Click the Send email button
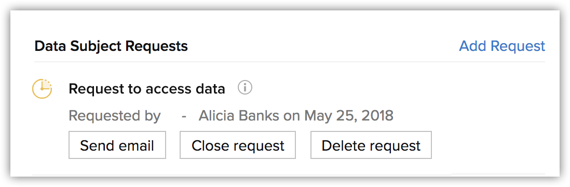 [117, 145]
